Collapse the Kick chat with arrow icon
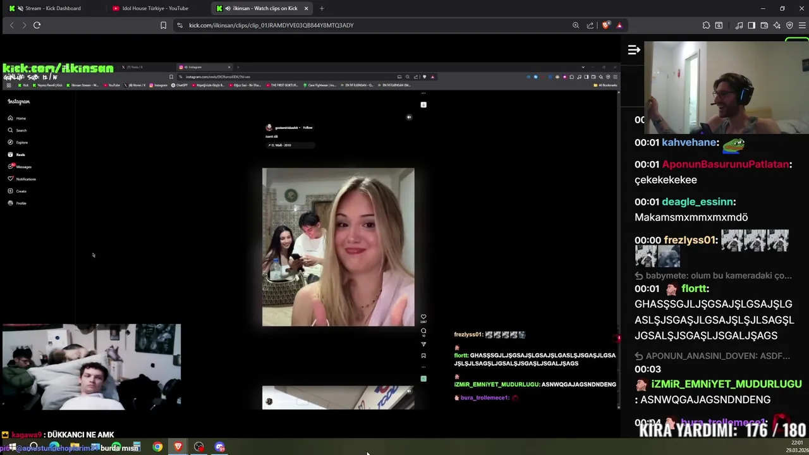Screen dimensions: 809x455 tap(634, 50)
